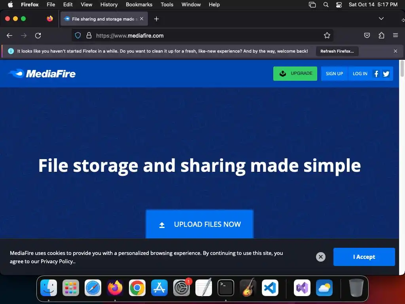View site security via padlock icon
The width and height of the screenshot is (405, 304).
[89, 35]
